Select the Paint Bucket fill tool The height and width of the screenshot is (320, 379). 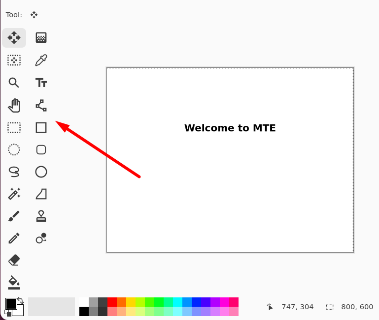pyautogui.click(x=14, y=282)
